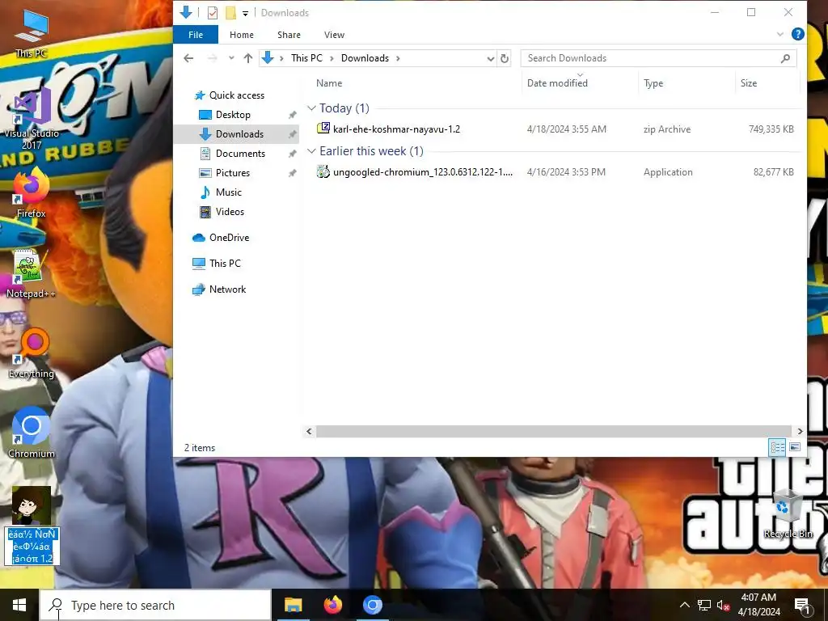
Task: Click the Up one level arrow
Action: [248, 58]
